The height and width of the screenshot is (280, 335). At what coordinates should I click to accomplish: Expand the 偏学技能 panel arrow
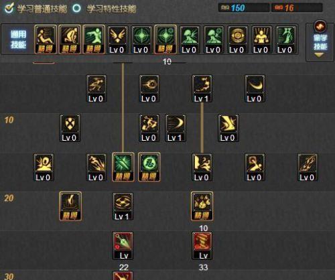pos(320,55)
